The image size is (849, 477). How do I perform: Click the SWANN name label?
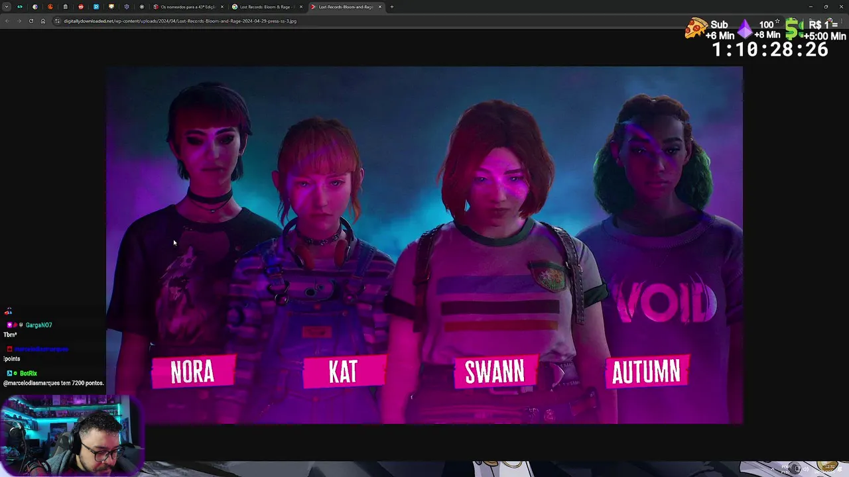tap(495, 372)
